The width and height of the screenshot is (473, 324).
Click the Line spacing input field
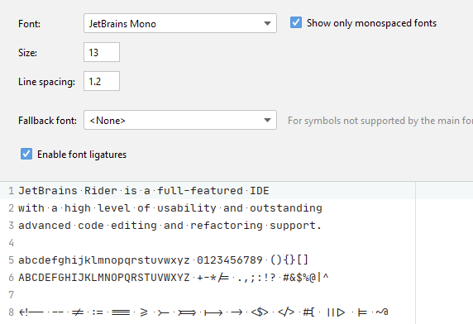pos(102,81)
